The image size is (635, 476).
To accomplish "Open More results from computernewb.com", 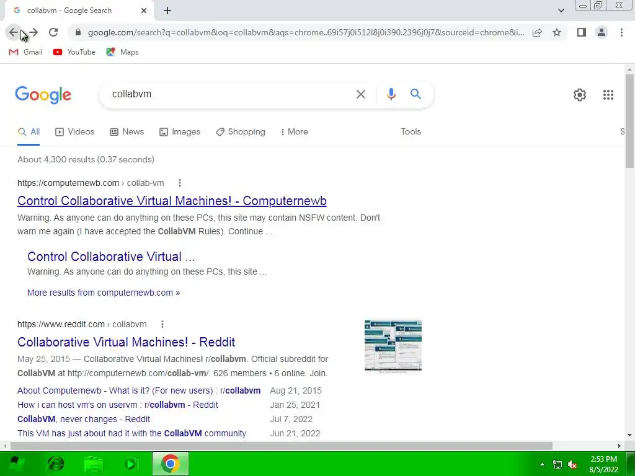I will point(104,293).
